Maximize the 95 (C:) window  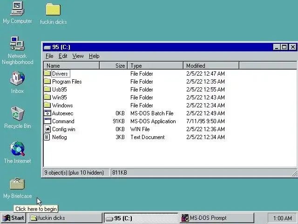tap(284, 47)
